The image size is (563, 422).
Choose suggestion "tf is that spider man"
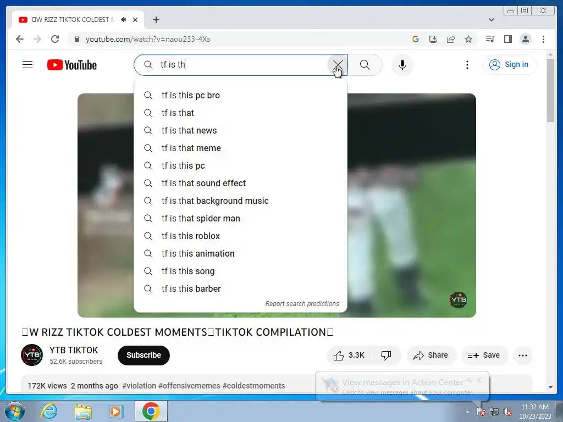[x=241, y=219]
